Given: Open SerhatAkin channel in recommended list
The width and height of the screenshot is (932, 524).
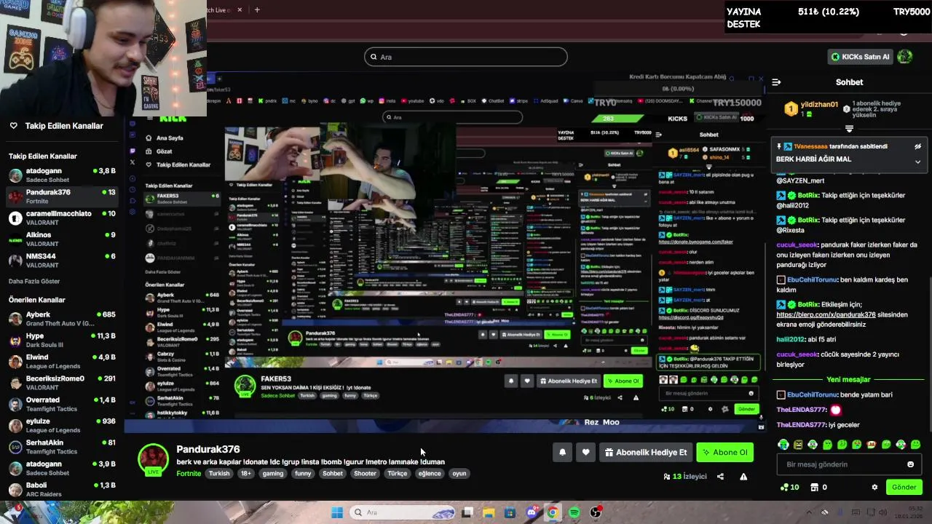Looking at the screenshot, I should [x=62, y=446].
